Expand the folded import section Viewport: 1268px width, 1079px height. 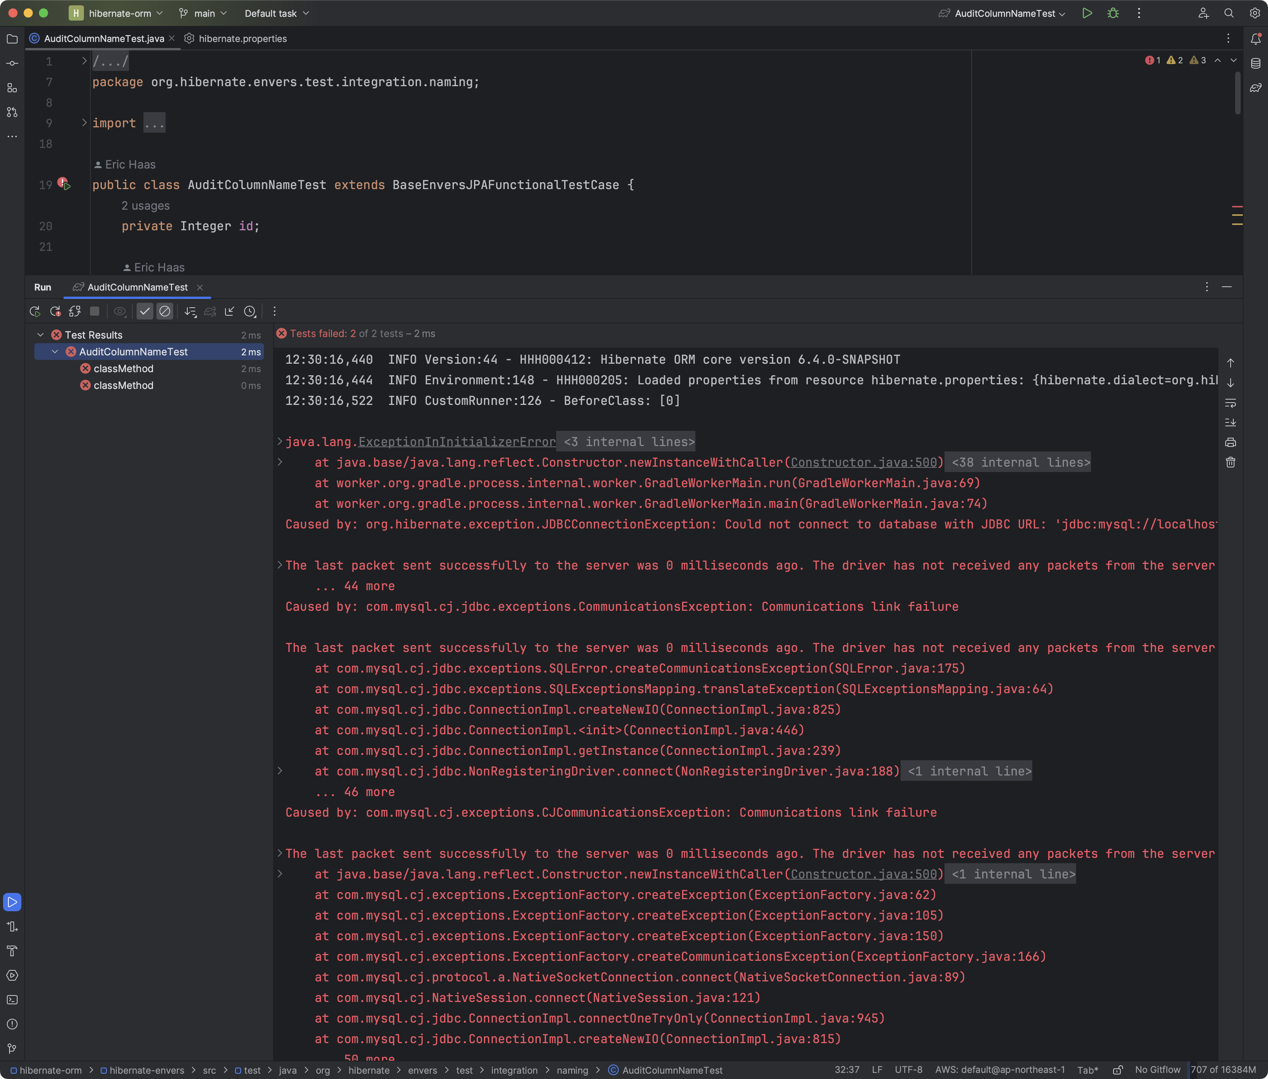coord(84,123)
